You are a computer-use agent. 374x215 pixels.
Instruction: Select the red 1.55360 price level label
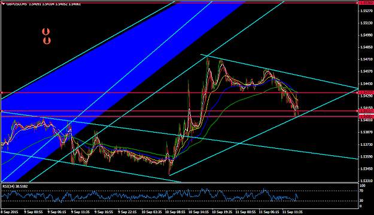coord(367,2)
